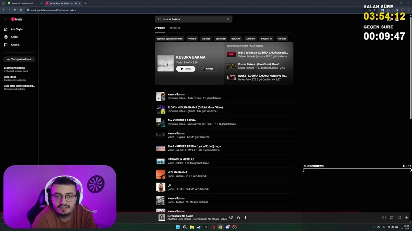This screenshot has height=231, width=412.
Task: Click the KUSURA BAKMA album art thumbnail
Action: point(165,63)
